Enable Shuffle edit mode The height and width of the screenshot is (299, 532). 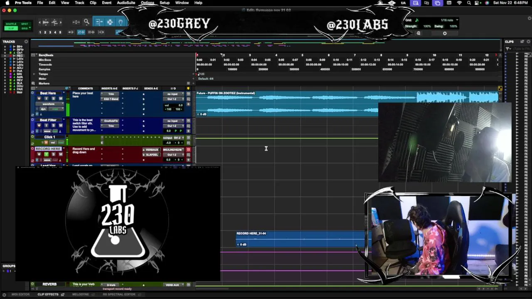pos(11,24)
